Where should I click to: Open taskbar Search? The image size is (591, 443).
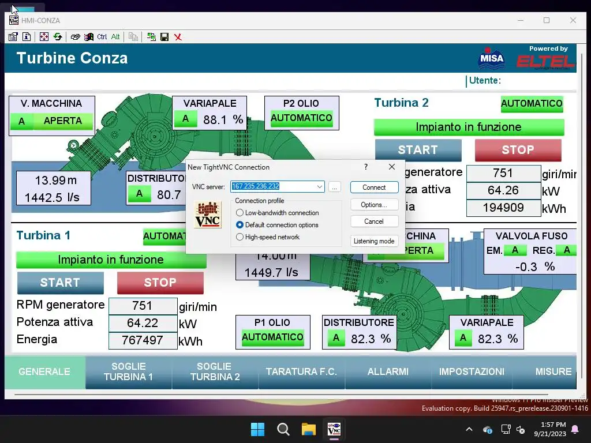coord(283,429)
